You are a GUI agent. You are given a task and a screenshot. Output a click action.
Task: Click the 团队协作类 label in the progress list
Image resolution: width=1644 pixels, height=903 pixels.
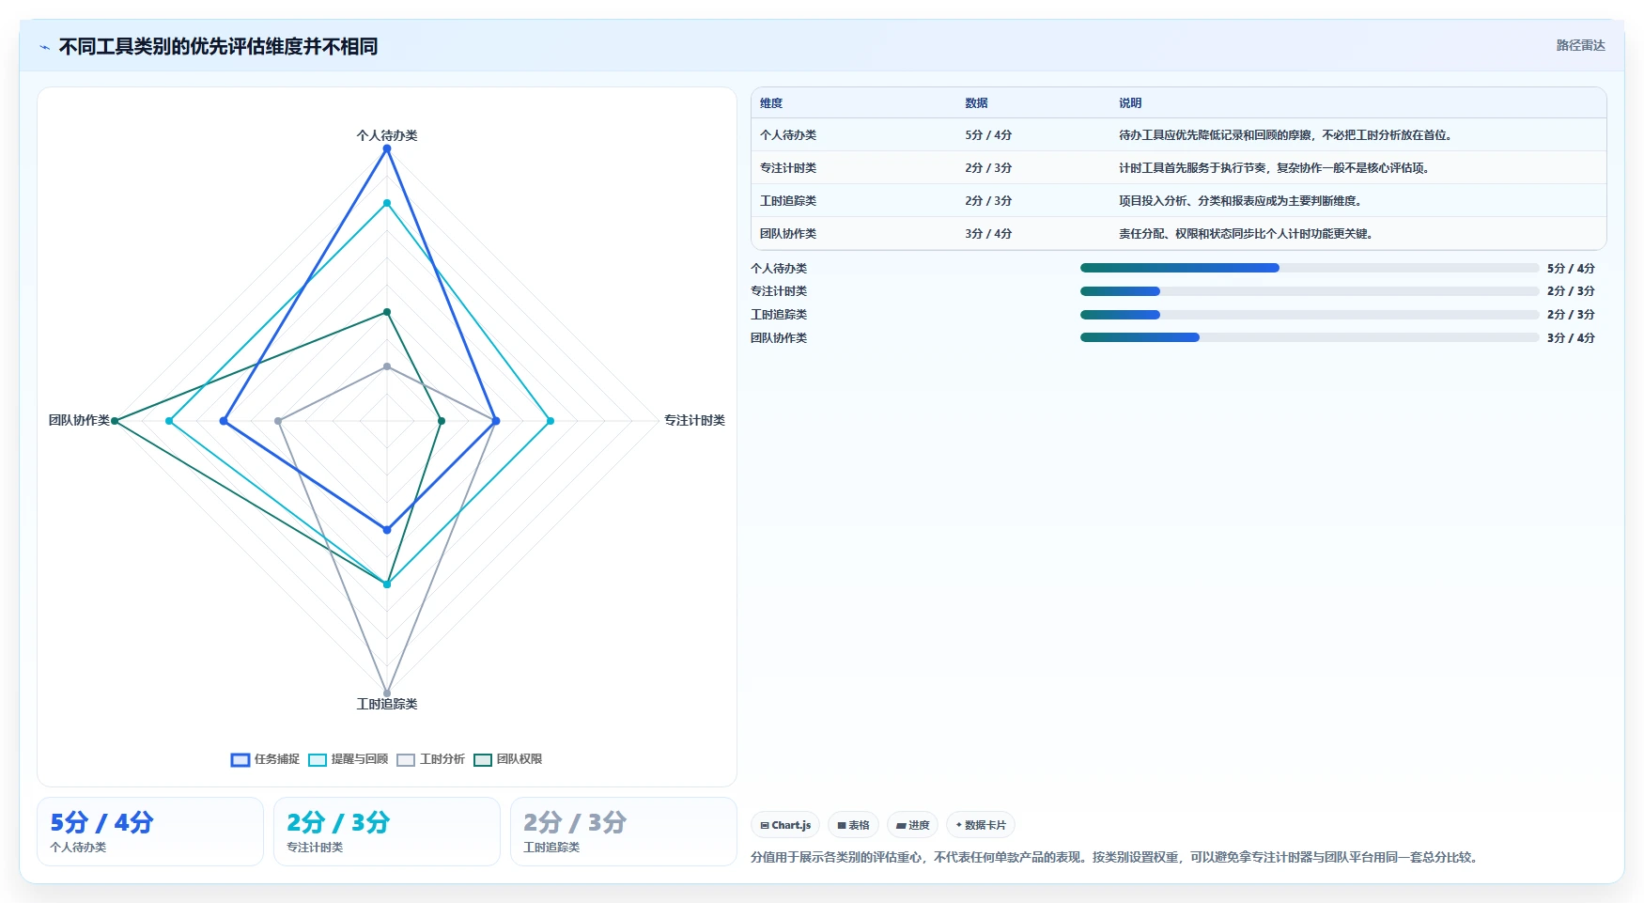[x=779, y=338]
